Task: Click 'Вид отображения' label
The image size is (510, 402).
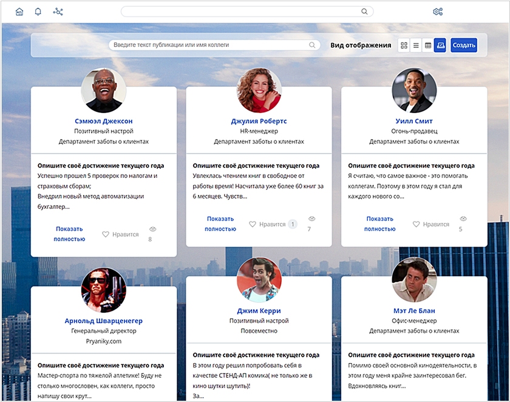Action: pyautogui.click(x=361, y=45)
